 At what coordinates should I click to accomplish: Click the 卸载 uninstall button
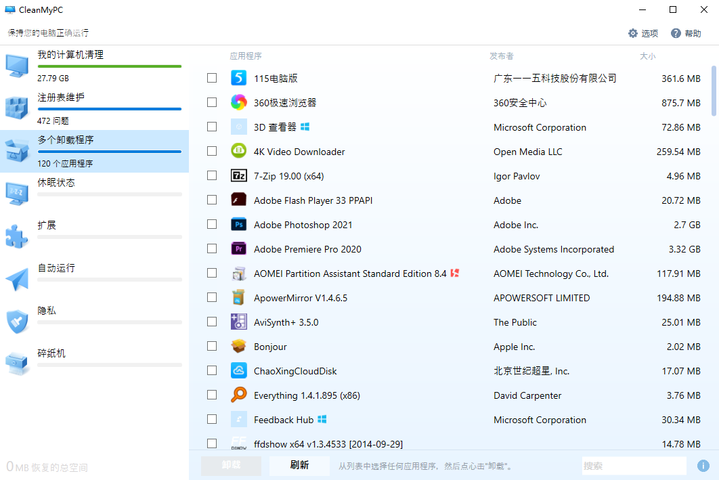(x=231, y=466)
